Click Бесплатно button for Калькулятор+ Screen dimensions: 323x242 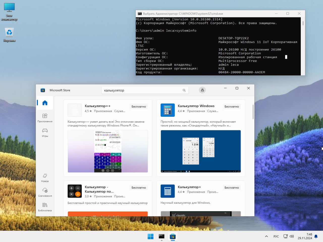point(232,188)
